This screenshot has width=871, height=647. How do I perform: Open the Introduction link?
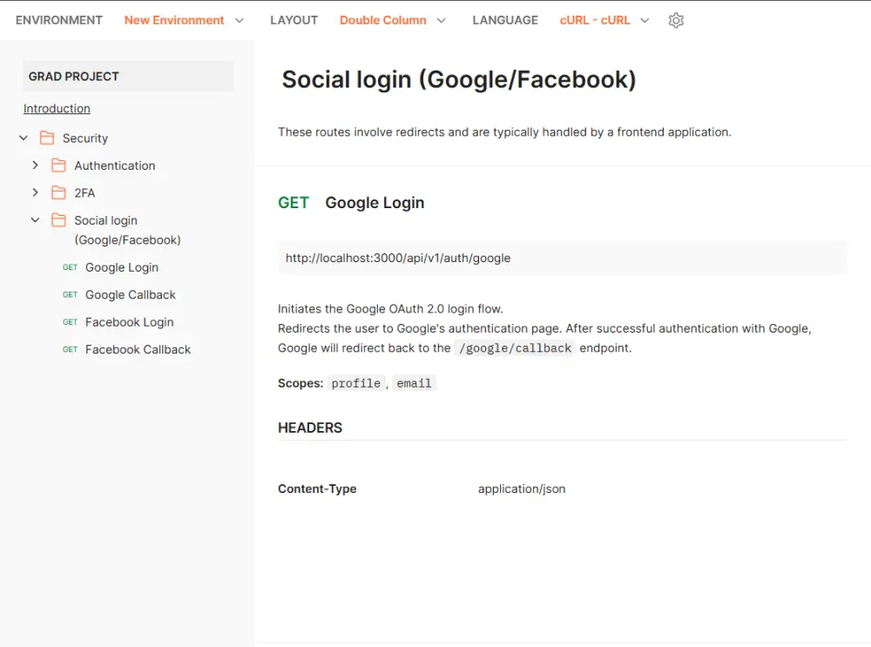point(57,109)
